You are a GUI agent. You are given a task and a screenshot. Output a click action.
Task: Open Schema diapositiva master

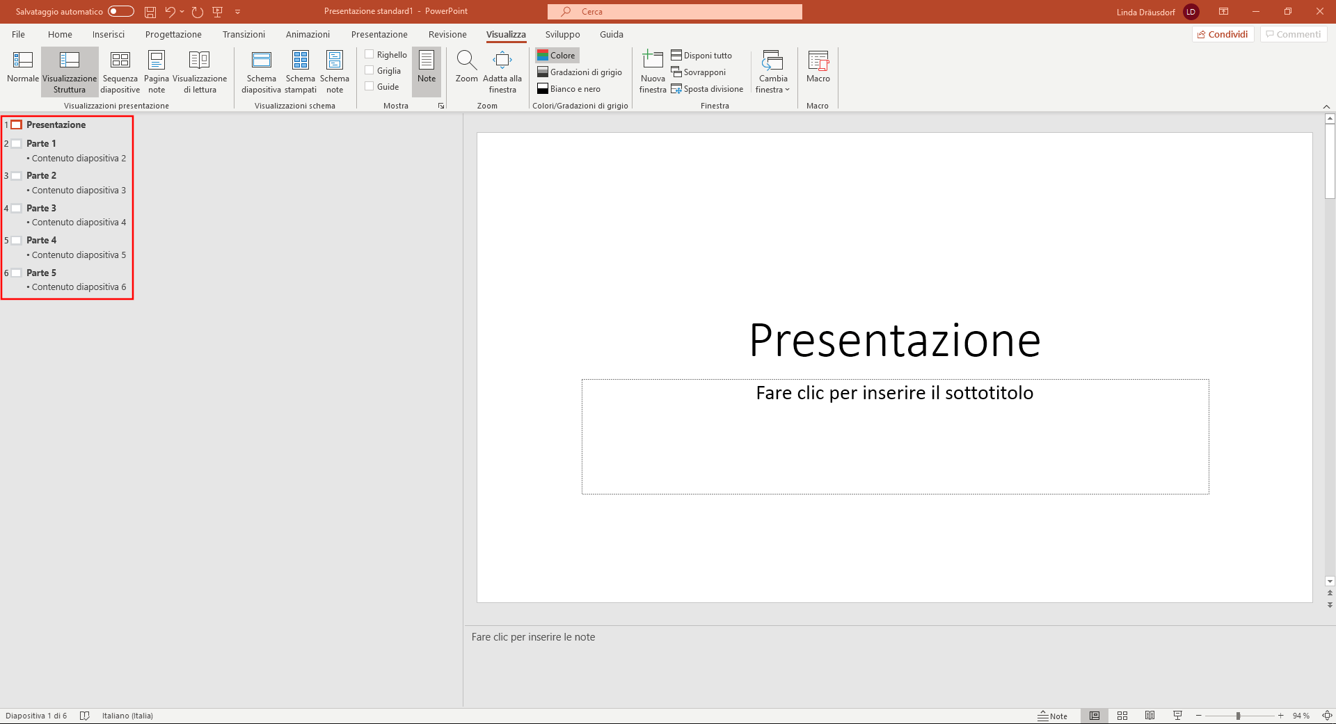pyautogui.click(x=262, y=72)
